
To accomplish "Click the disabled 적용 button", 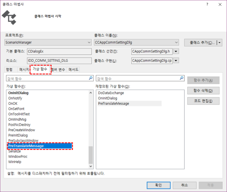I will (x=211, y=185).
